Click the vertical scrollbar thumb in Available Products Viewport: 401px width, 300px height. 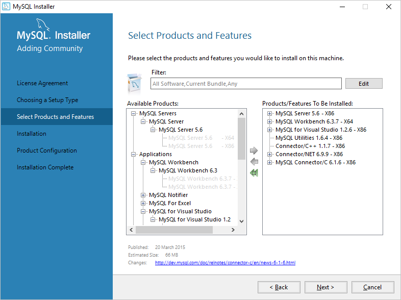(241, 139)
